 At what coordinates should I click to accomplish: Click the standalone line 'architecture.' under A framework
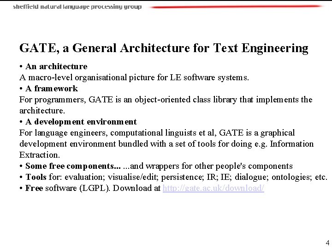coord(42,111)
